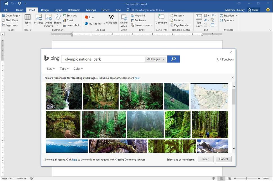
Task: Select the Olympic park map thumbnail
Action: pyautogui.click(x=209, y=96)
